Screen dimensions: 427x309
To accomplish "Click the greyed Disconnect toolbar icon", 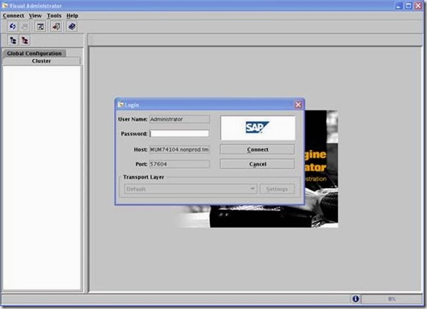I will coord(25,27).
